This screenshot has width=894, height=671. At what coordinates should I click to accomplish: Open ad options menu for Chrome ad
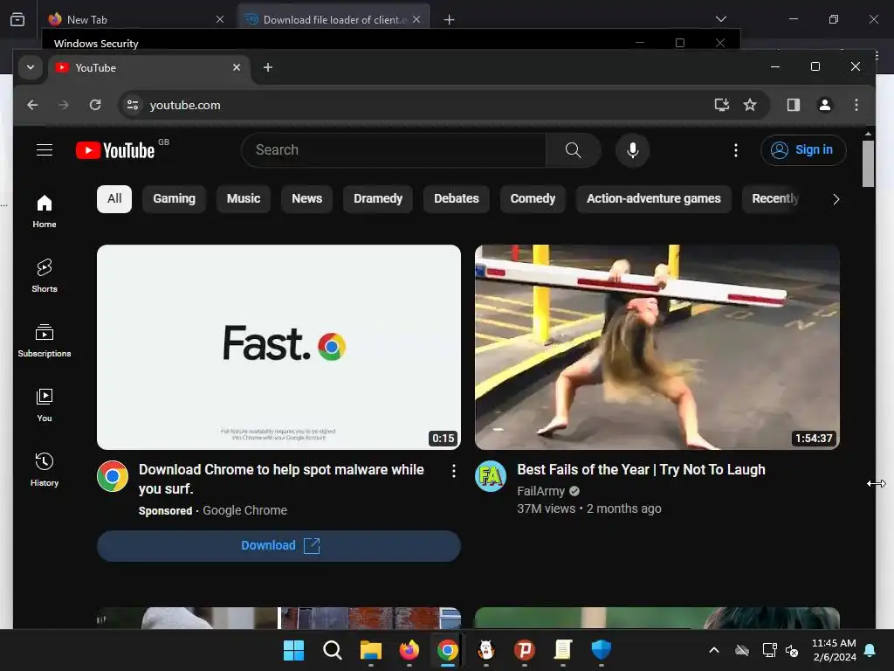tap(453, 471)
